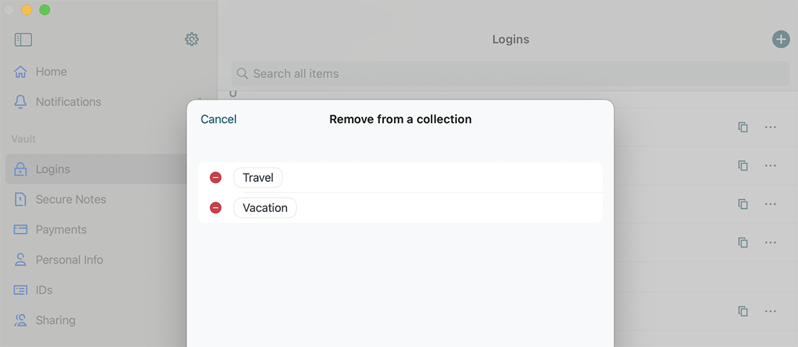Select the Travel collection tag
Image resolution: width=798 pixels, height=347 pixels.
(x=258, y=178)
